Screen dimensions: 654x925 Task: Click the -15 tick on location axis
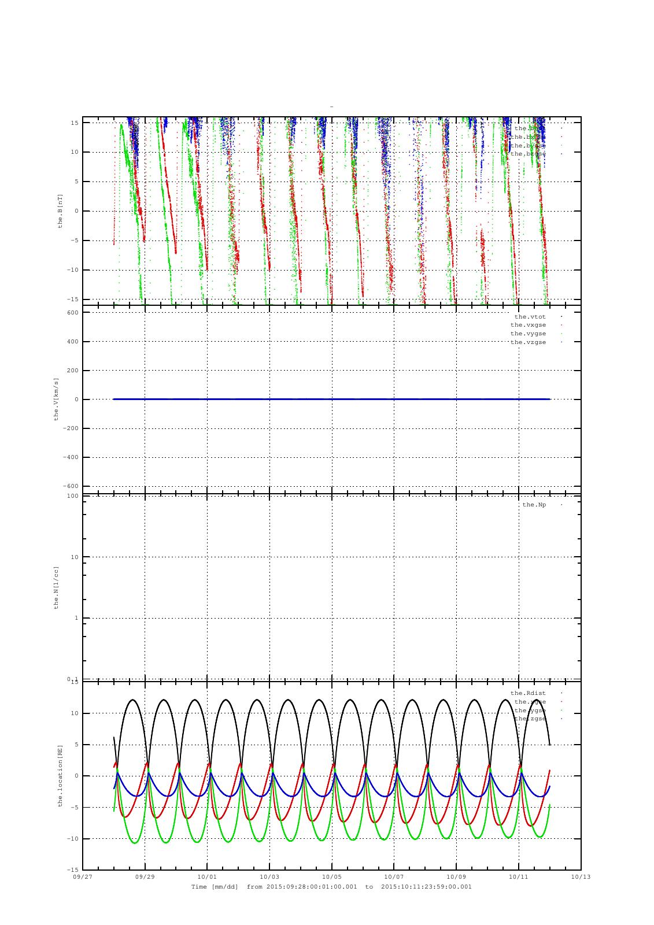coord(72,869)
